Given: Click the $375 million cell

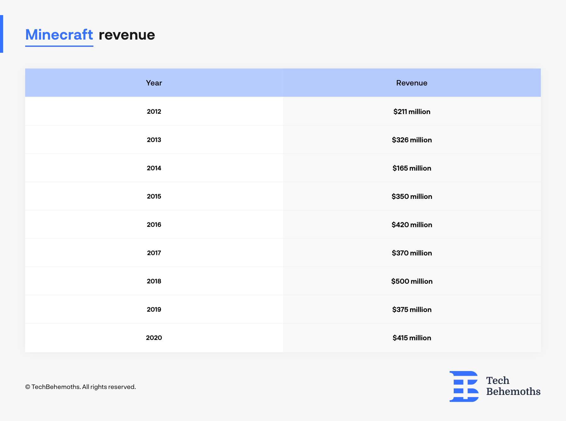Looking at the screenshot, I should coord(412,309).
